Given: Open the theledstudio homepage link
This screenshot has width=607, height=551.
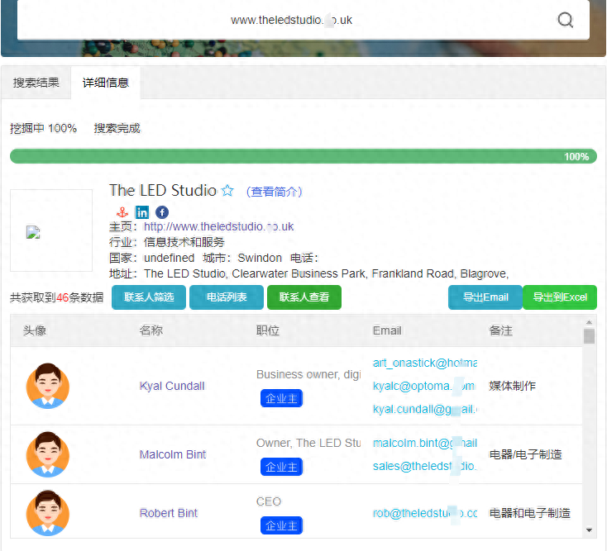Looking at the screenshot, I should pyautogui.click(x=218, y=226).
